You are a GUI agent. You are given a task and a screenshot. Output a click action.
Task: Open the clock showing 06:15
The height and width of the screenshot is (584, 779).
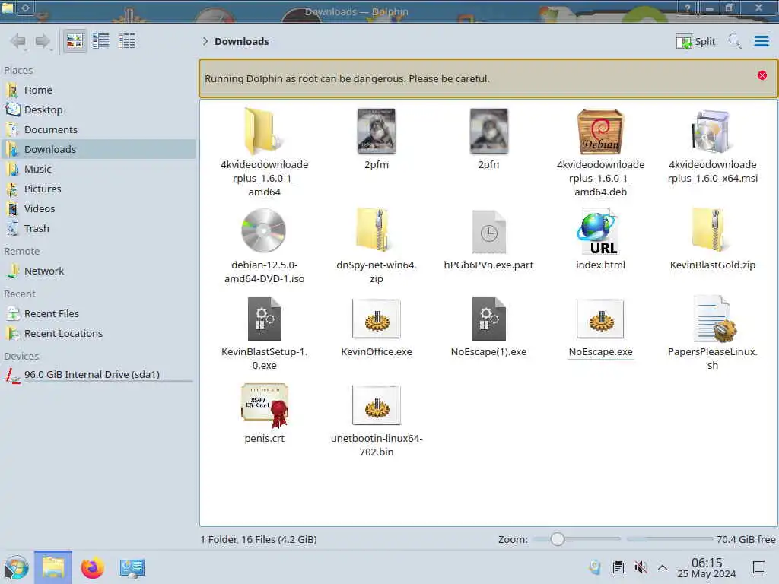point(707,567)
